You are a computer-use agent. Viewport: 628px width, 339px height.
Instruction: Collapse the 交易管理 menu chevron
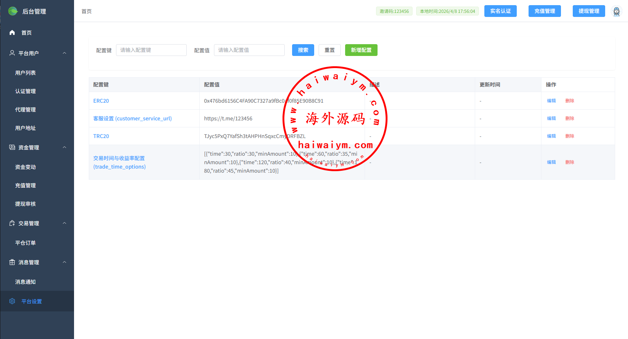(64, 223)
